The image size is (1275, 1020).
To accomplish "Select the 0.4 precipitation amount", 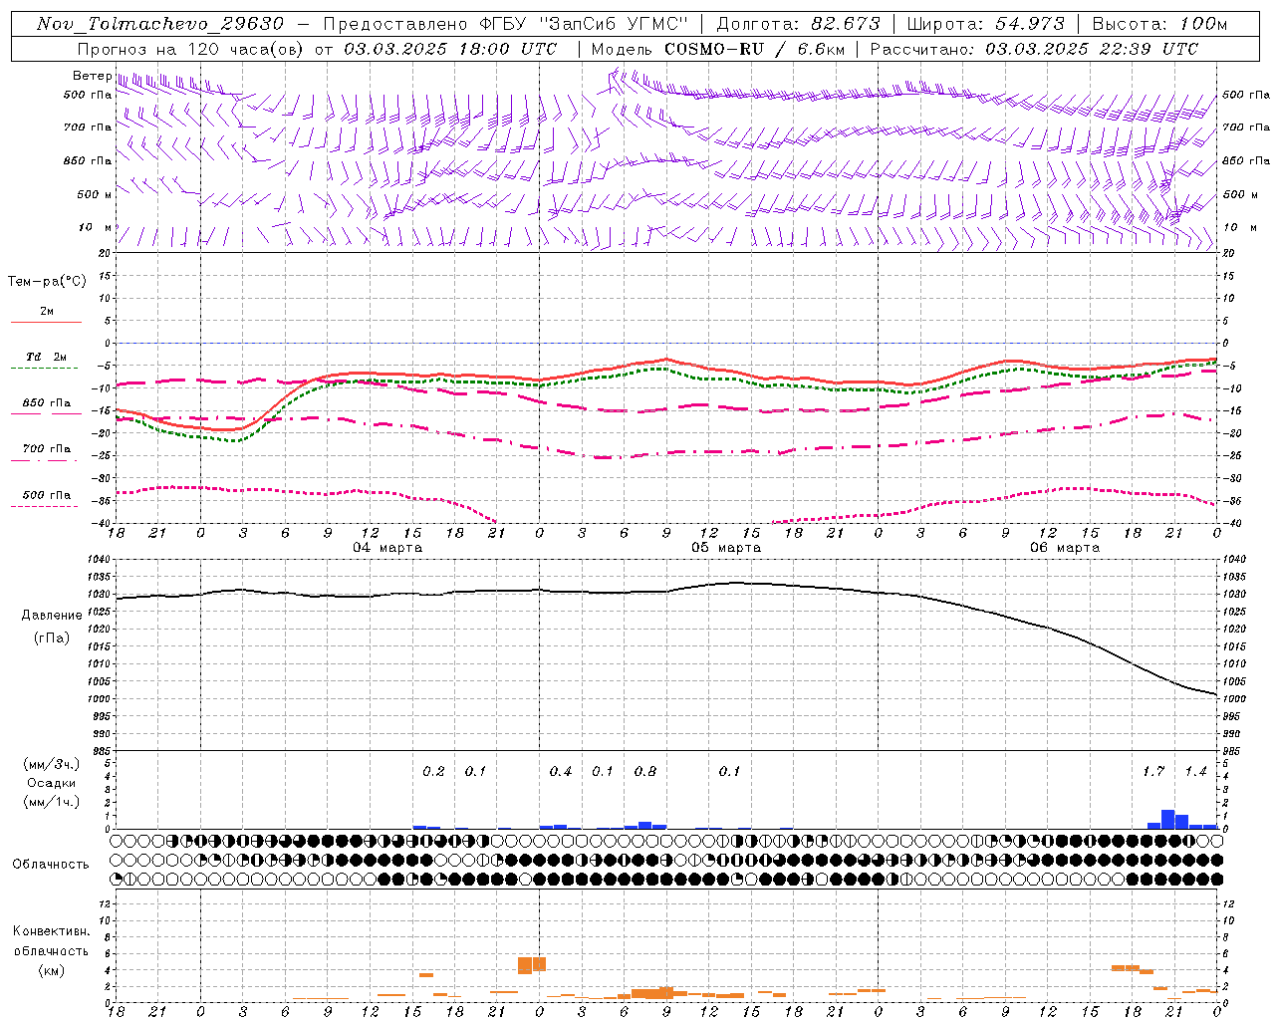I will coord(561,771).
